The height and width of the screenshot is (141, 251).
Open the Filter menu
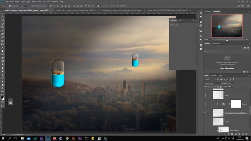click(40, 2)
